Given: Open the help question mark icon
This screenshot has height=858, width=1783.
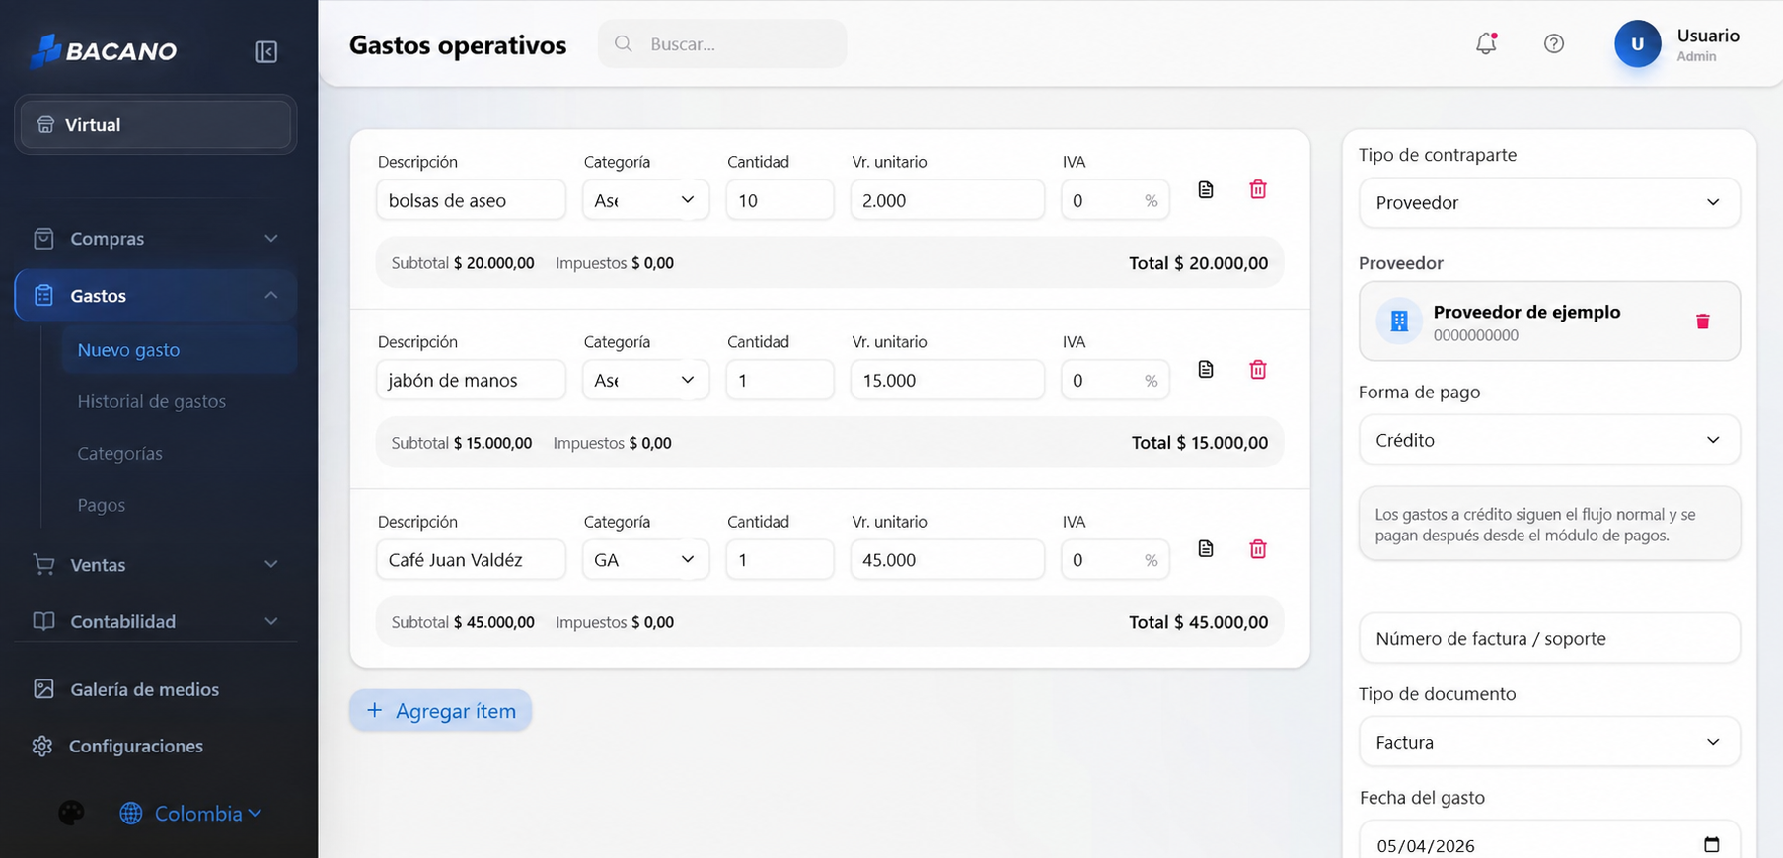Looking at the screenshot, I should point(1554,43).
